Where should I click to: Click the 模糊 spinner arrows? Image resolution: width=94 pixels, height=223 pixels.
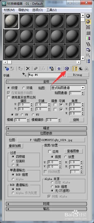tap(28, 120)
